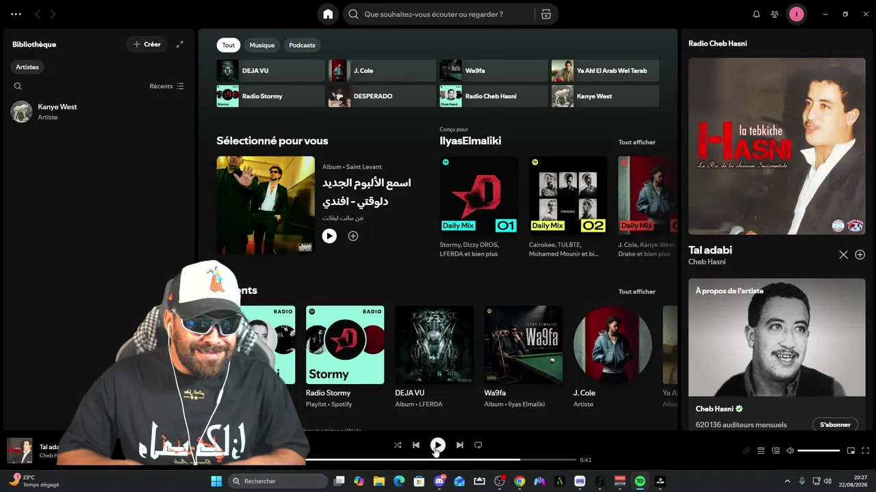The height and width of the screenshot is (492, 876).
Task: Open the user profile avatar menu
Action: [796, 14]
